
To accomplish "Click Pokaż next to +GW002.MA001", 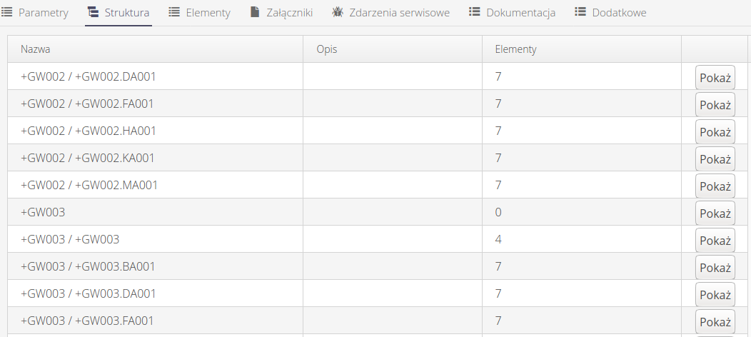I will pos(715,186).
